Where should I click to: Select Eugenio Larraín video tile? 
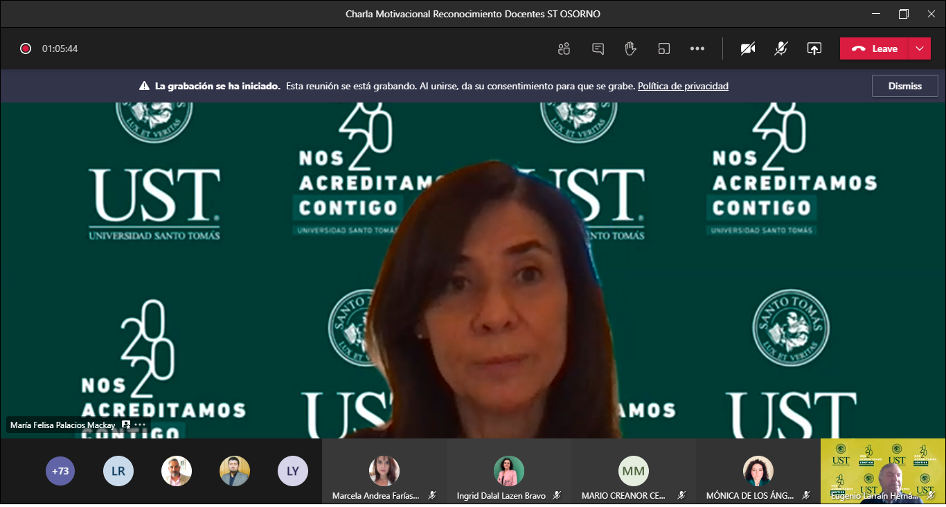(883, 470)
